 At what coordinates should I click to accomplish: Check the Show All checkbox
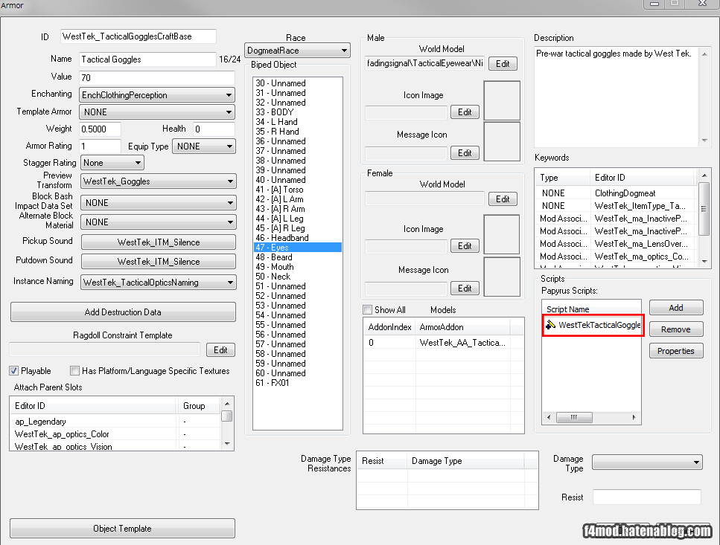(367, 310)
